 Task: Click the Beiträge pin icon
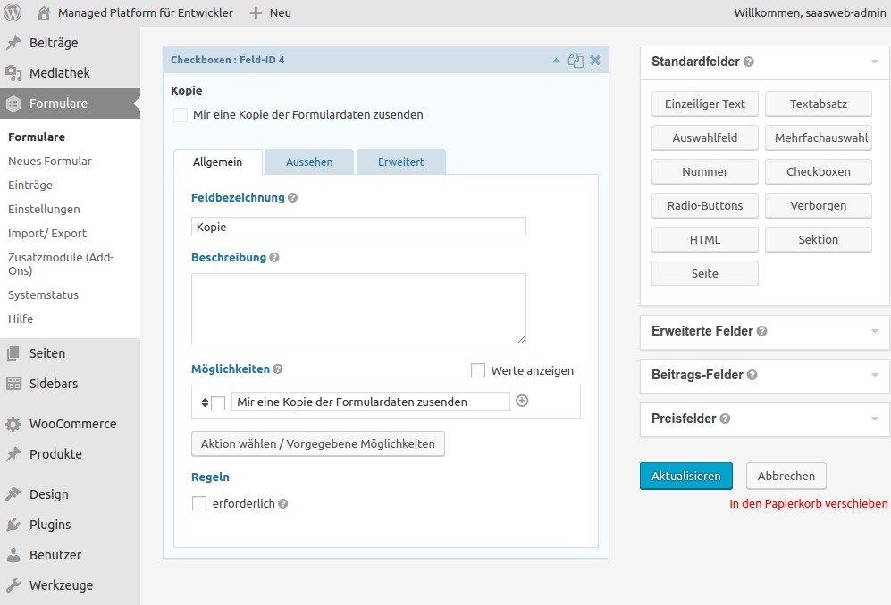click(x=13, y=43)
